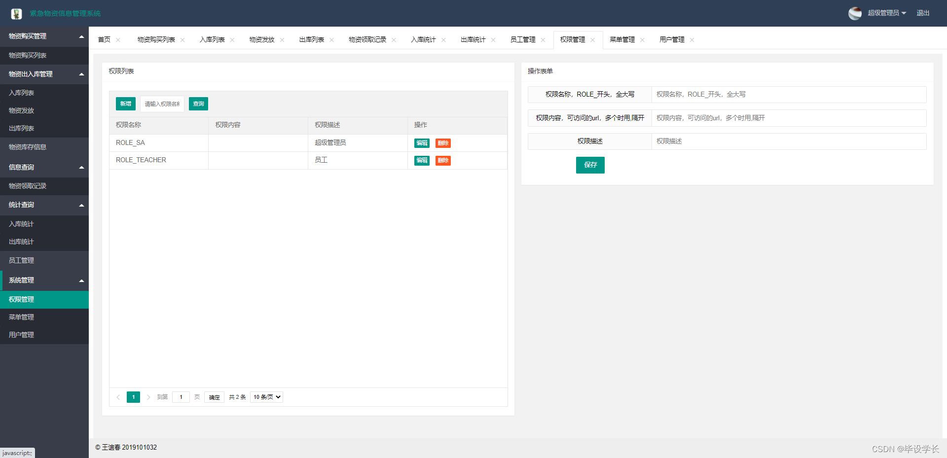Open 菜单管理 in sidebar
Image resolution: width=947 pixels, height=458 pixels.
click(x=44, y=317)
